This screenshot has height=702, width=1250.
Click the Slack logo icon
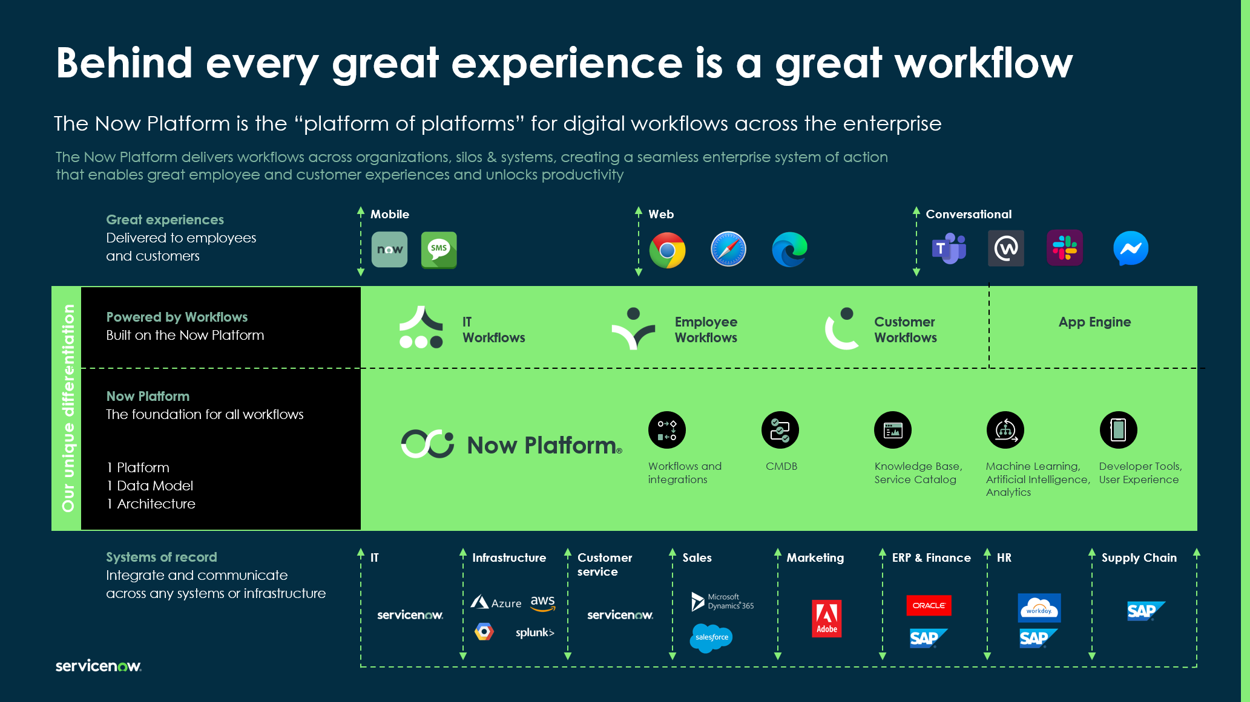pos(1065,248)
